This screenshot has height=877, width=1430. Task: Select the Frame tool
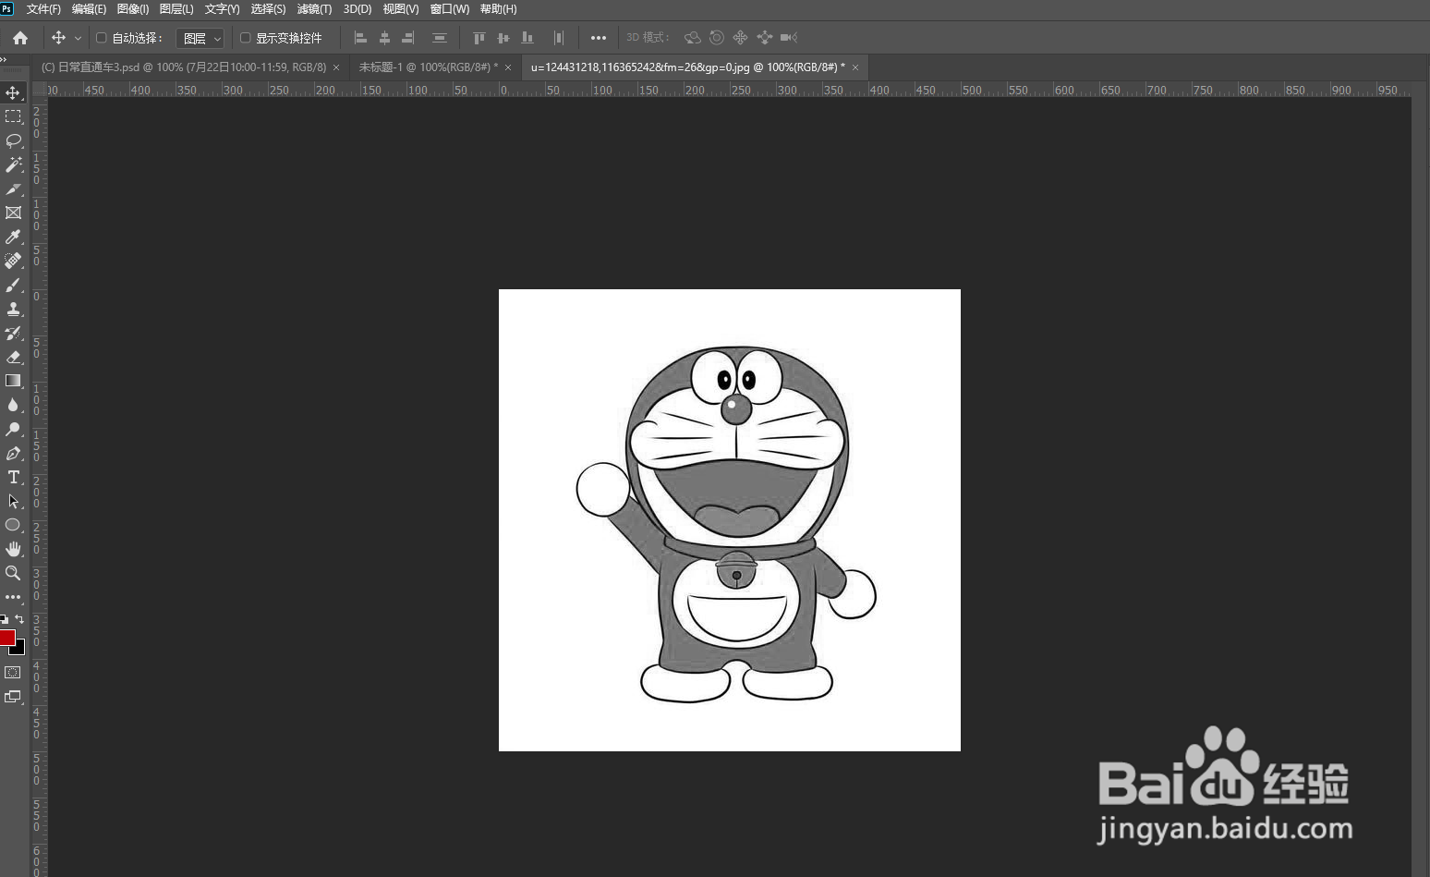click(13, 213)
